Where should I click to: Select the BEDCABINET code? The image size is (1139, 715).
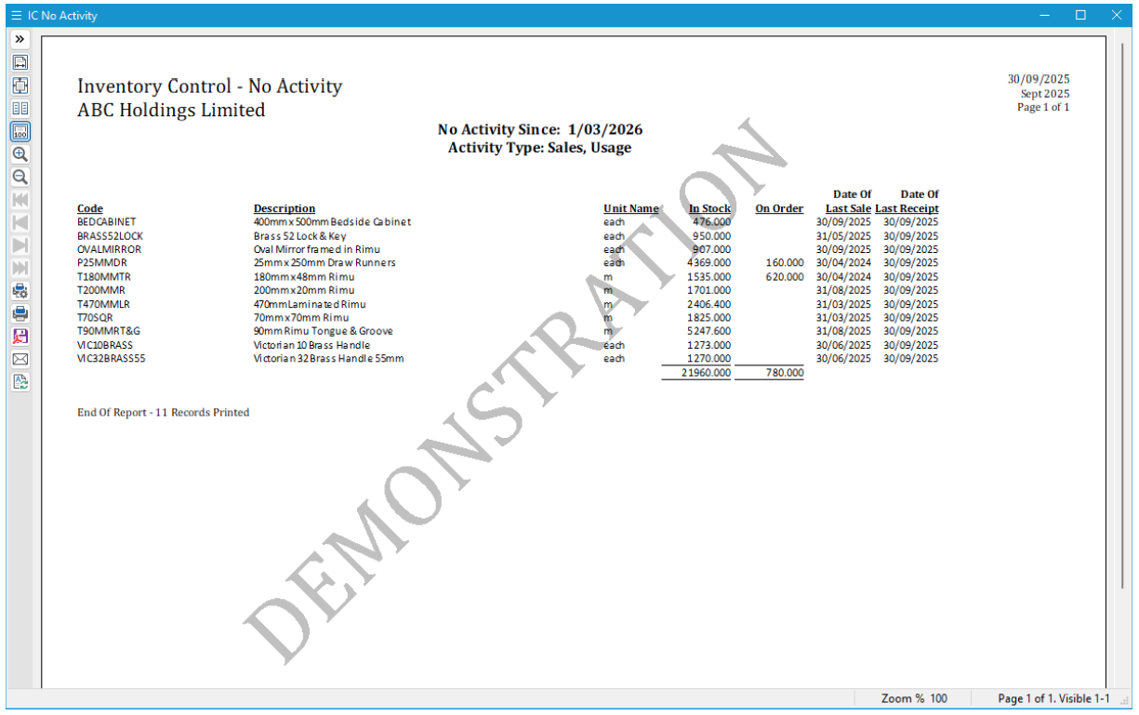(x=107, y=222)
